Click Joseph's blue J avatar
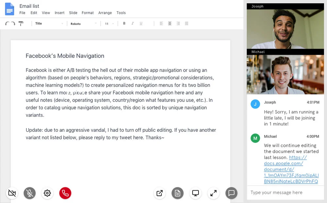This screenshot has width=327, height=203. pyautogui.click(x=255, y=104)
